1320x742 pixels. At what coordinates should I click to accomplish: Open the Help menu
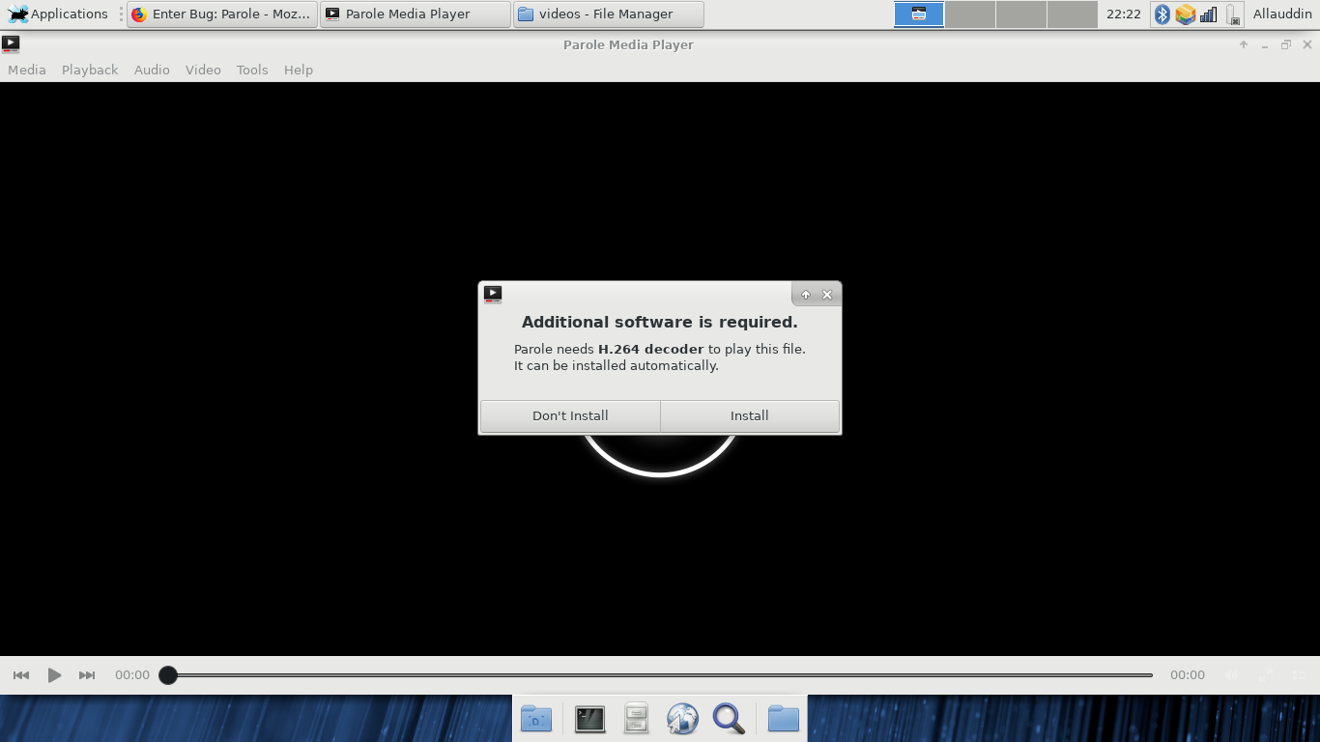click(299, 70)
